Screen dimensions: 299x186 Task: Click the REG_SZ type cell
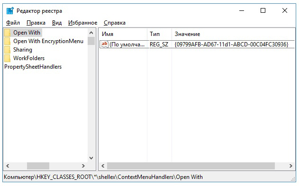point(159,44)
